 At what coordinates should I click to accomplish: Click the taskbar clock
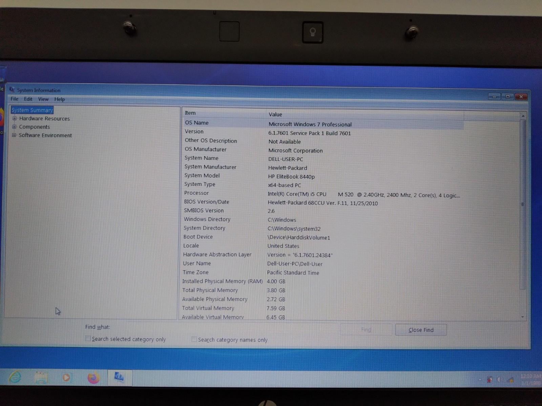coord(530,380)
